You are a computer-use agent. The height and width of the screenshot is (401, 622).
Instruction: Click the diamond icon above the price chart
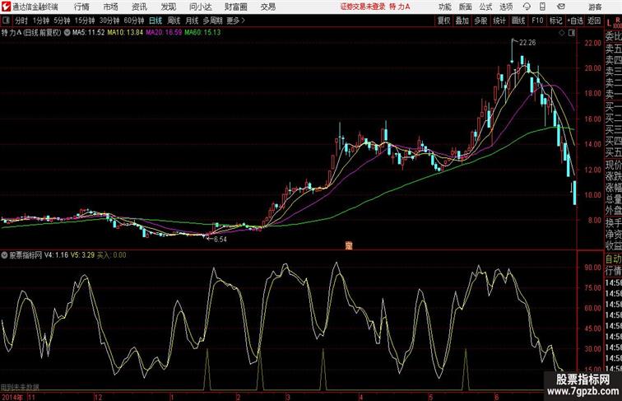click(562, 33)
